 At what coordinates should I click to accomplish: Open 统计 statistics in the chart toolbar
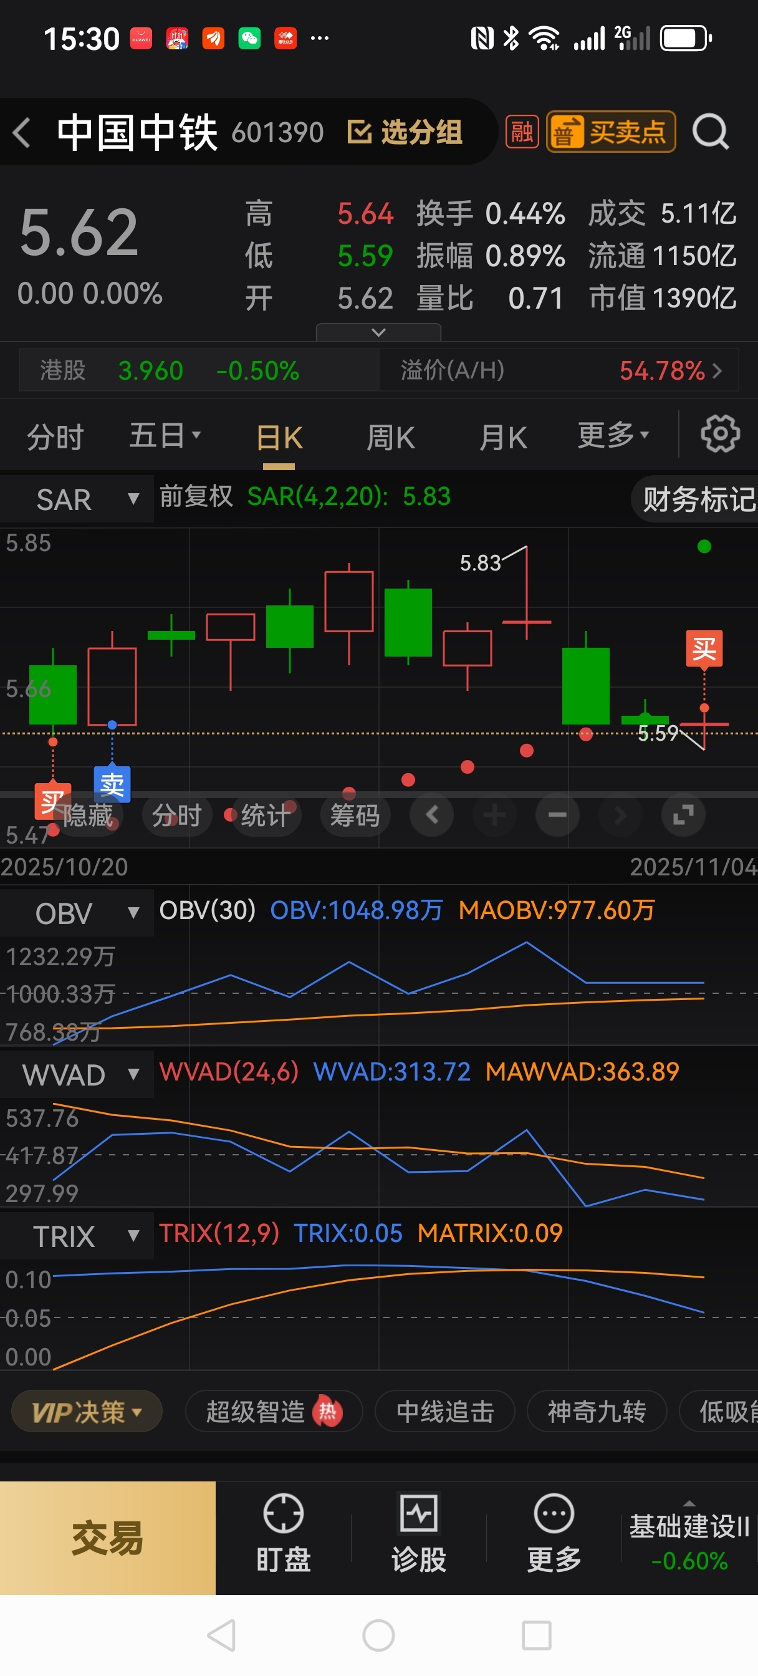(x=266, y=815)
